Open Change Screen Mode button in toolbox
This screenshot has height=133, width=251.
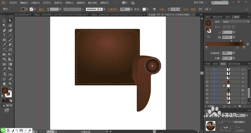[x=7, y=110]
